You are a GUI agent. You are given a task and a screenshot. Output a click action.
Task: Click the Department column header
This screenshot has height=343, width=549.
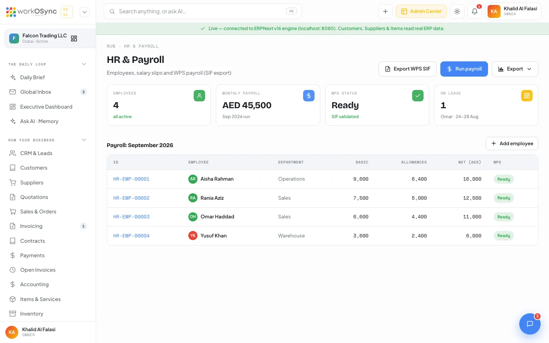pyautogui.click(x=291, y=162)
